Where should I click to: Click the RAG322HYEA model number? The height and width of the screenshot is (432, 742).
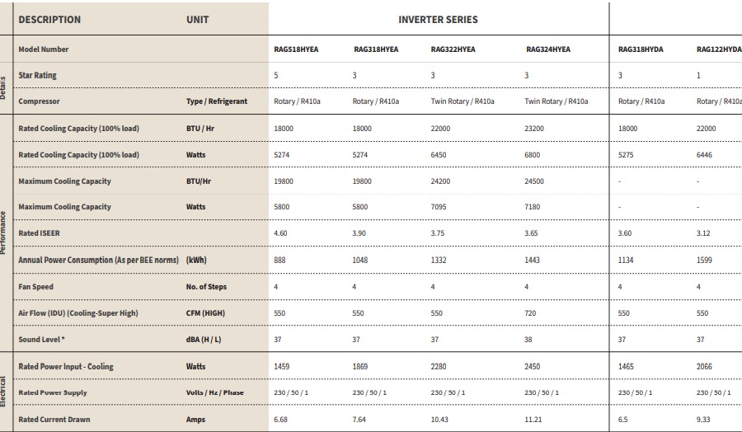453,49
